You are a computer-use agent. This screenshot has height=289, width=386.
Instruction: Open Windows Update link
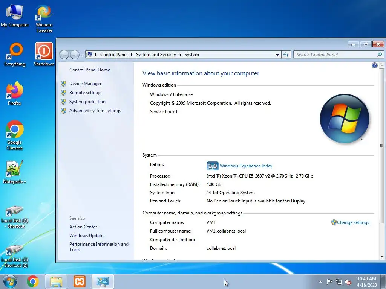click(86, 236)
